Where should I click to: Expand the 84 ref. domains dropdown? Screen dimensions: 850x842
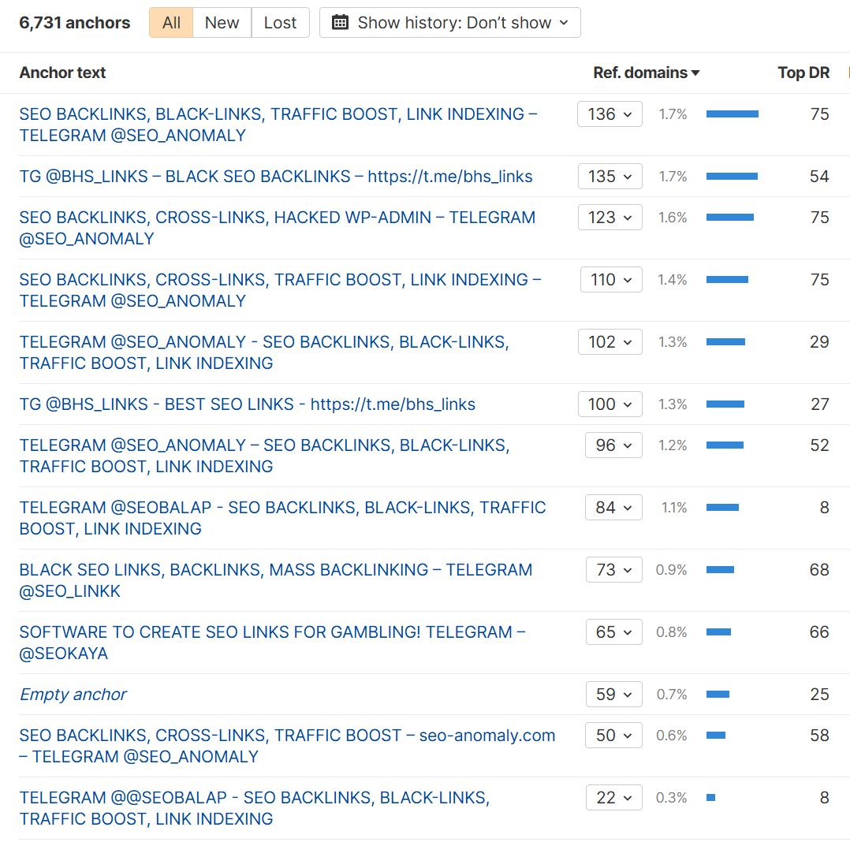click(x=613, y=508)
